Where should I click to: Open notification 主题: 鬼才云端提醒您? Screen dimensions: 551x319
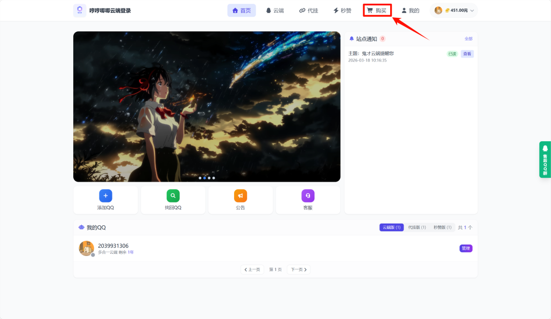coord(371,53)
